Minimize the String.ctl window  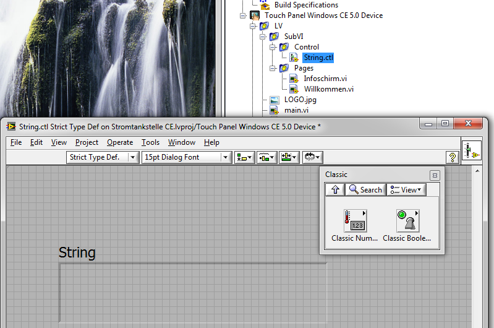click(x=428, y=124)
